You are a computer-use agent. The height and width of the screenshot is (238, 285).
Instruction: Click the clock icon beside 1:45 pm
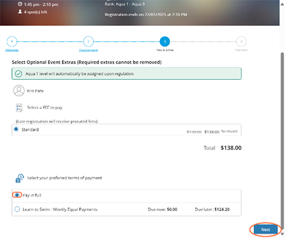(20, 4)
